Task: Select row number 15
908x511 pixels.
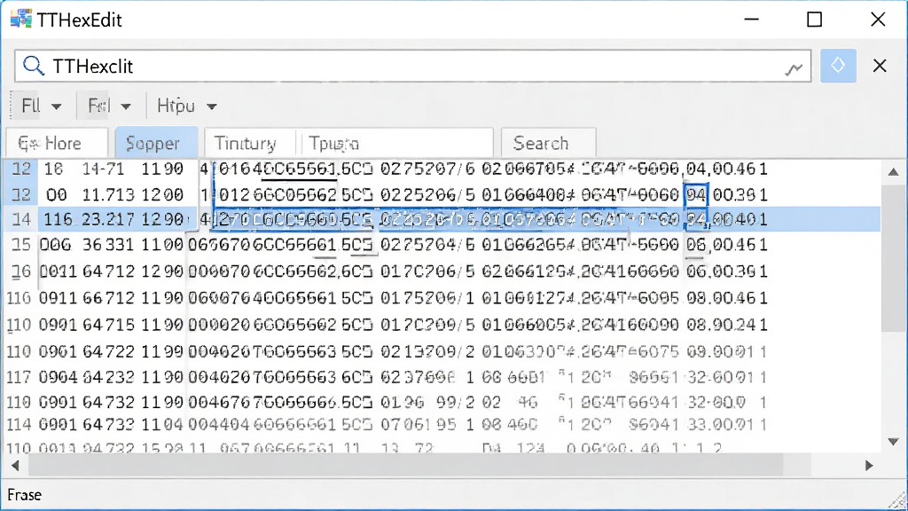Action: [21, 245]
